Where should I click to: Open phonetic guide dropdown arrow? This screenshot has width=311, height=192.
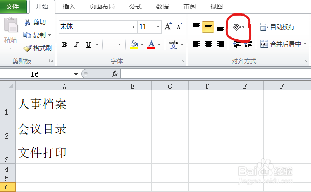click(182, 45)
